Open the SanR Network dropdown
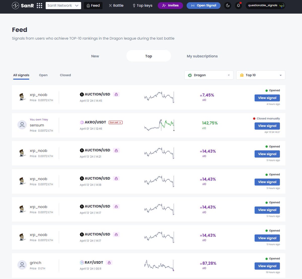 point(63,6)
